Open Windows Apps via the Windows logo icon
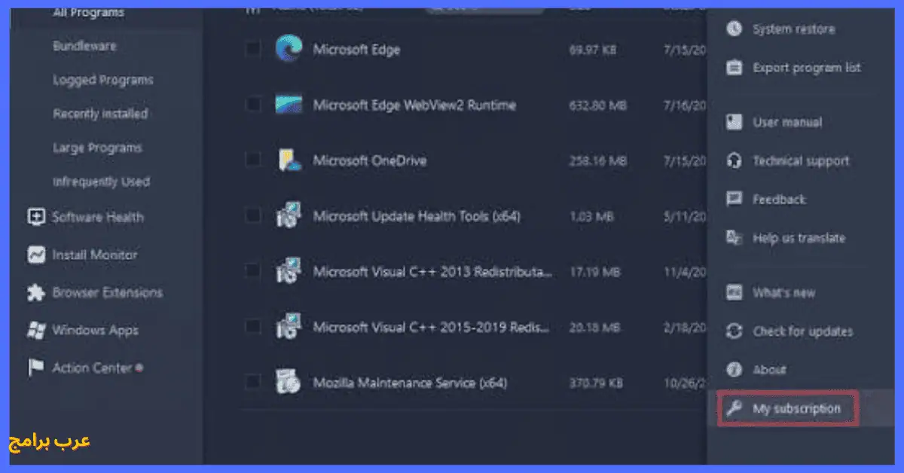 [x=35, y=330]
